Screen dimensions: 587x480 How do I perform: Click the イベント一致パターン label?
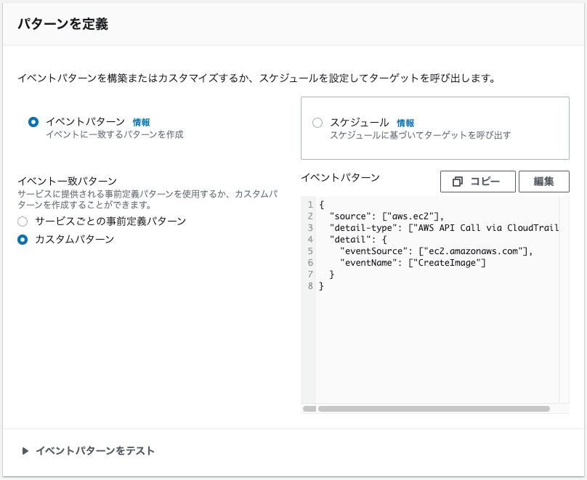[x=68, y=181]
